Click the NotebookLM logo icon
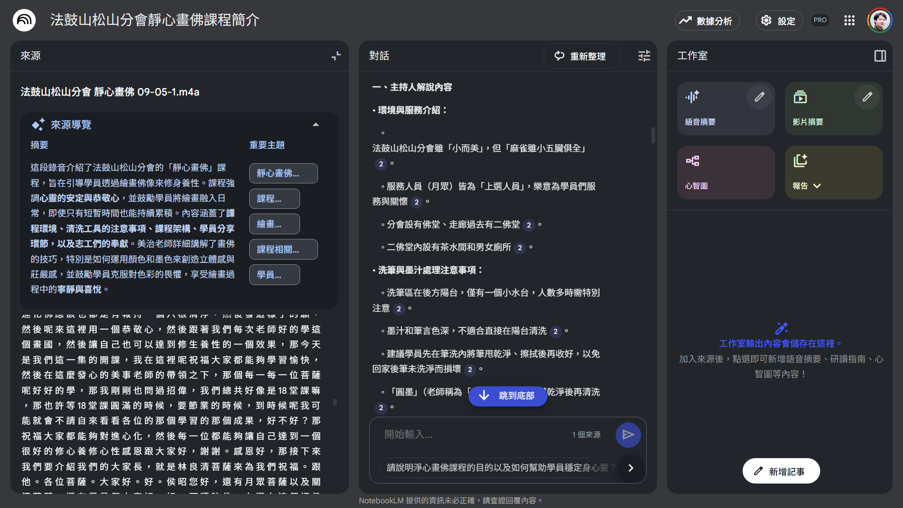This screenshot has width=903, height=508. click(24, 20)
